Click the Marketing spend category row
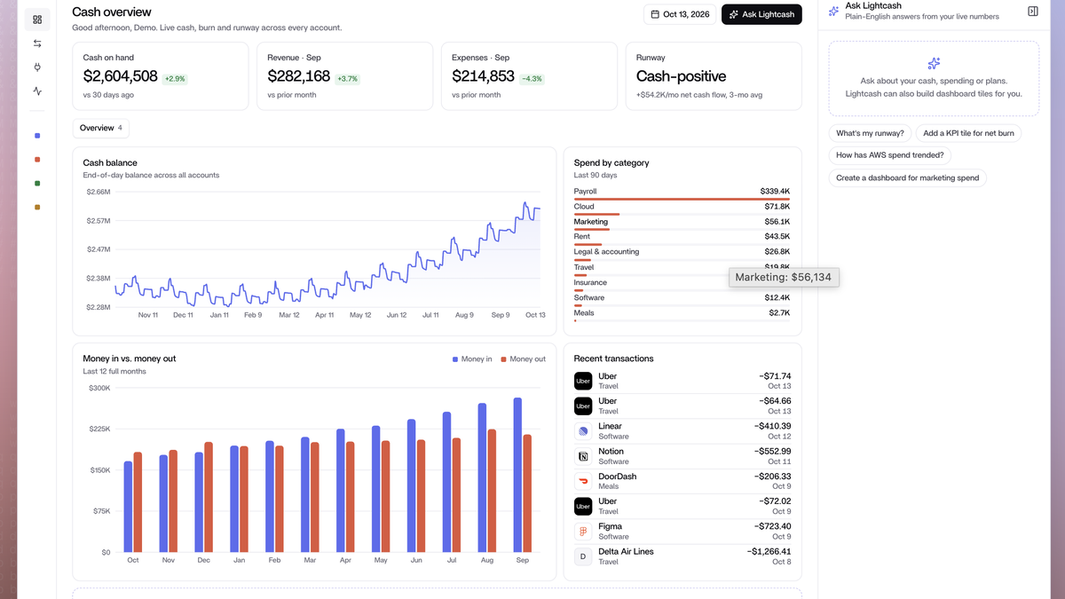The height and width of the screenshot is (599, 1065). pos(682,224)
